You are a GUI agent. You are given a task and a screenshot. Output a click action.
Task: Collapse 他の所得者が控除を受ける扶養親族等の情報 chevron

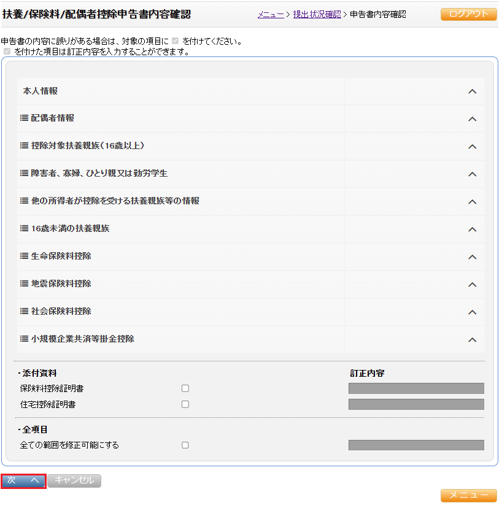point(472,202)
